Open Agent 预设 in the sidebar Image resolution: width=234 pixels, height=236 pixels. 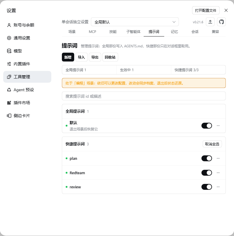tap(27, 90)
